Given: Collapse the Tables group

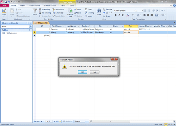Looking at the screenshot, I should (x=29, y=30).
